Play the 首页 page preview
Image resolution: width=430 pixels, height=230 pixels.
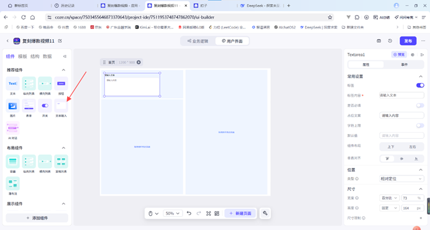(x=139, y=63)
